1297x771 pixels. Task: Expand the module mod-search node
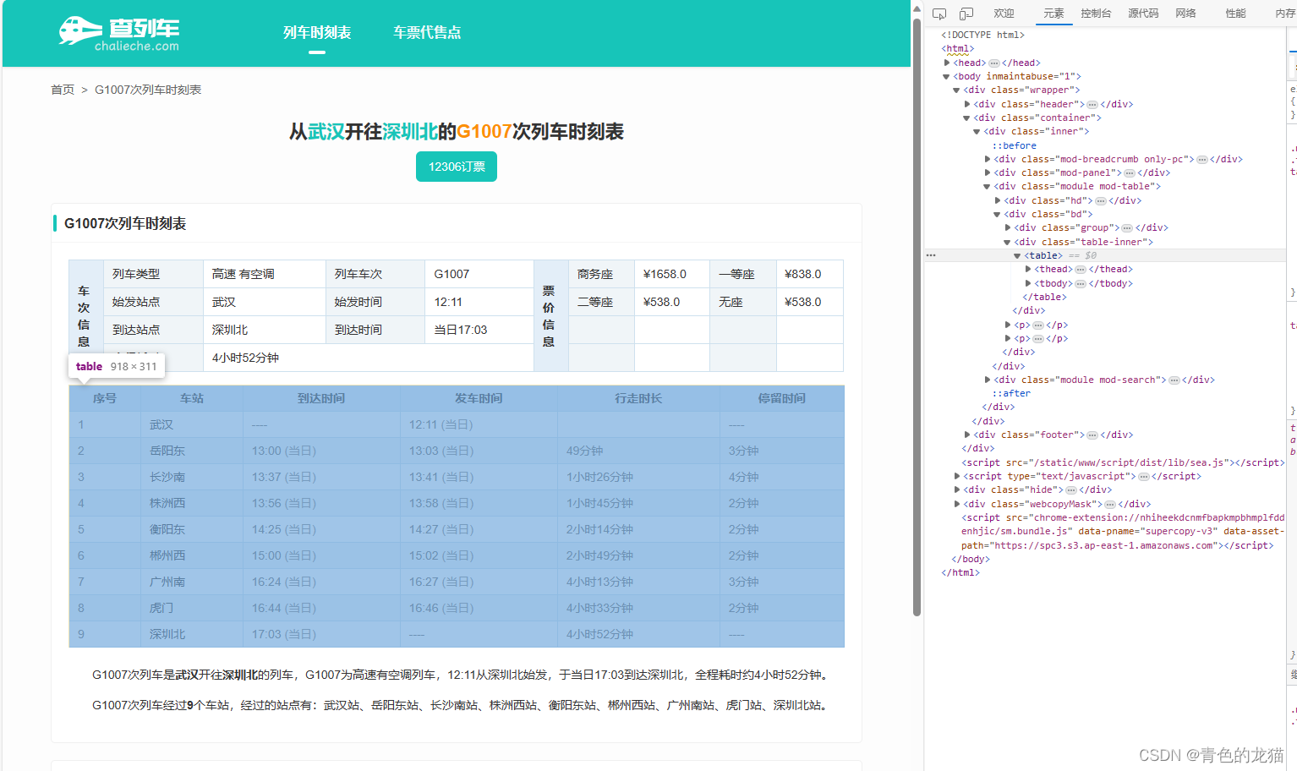tap(988, 380)
